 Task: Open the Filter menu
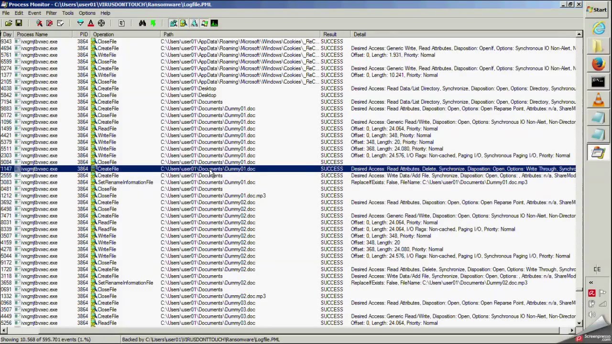51,13
